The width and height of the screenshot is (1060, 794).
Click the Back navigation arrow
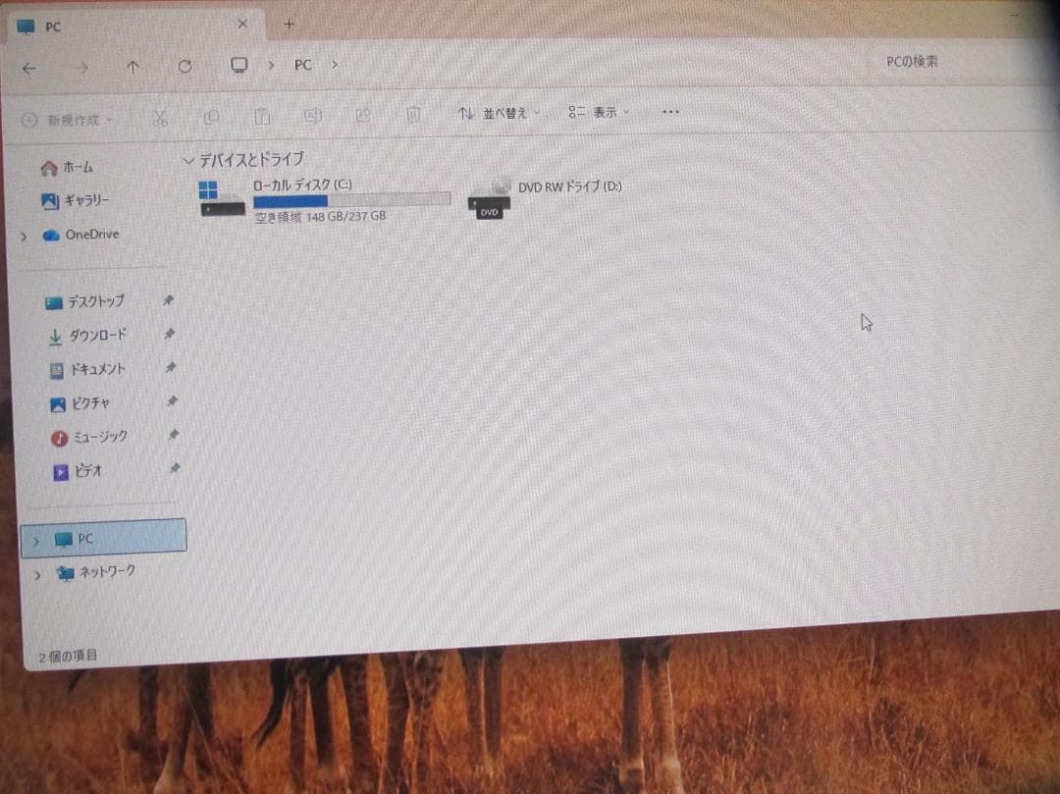click(29, 69)
